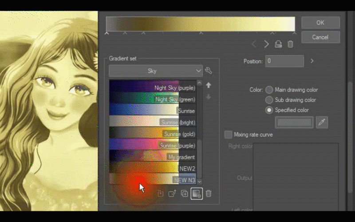
Task: Choose Specified color option
Action: click(269, 110)
